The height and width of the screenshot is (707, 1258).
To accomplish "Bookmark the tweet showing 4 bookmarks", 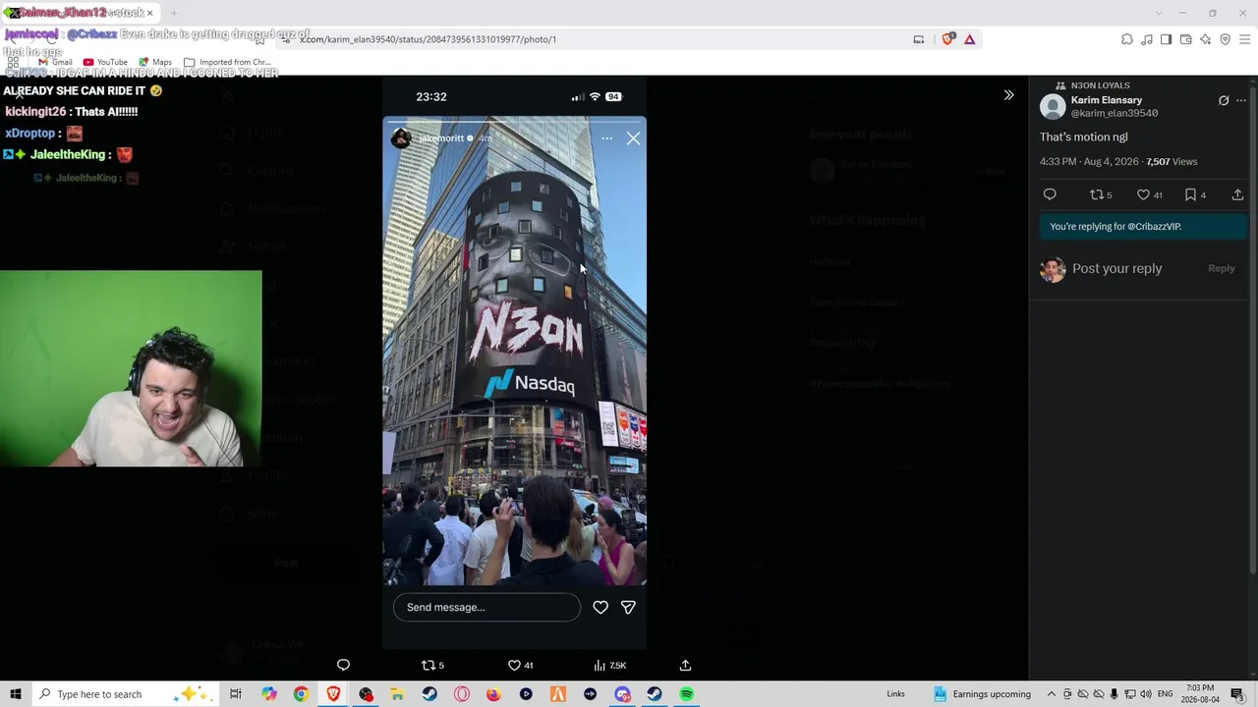I will coord(1195,194).
